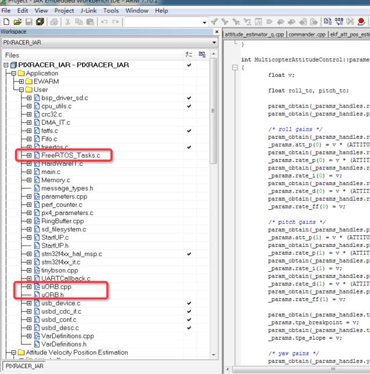The width and height of the screenshot is (370, 374).
Task: Click the Undo arrow icon
Action: 105,22
